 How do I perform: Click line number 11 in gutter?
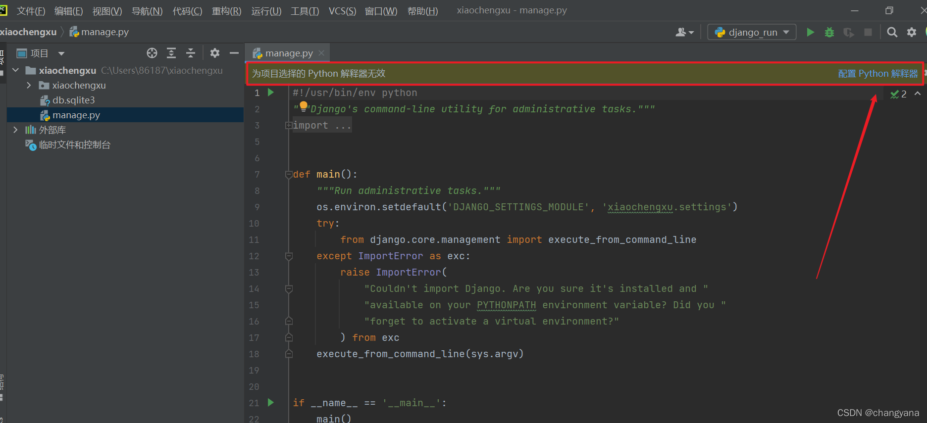(x=254, y=240)
